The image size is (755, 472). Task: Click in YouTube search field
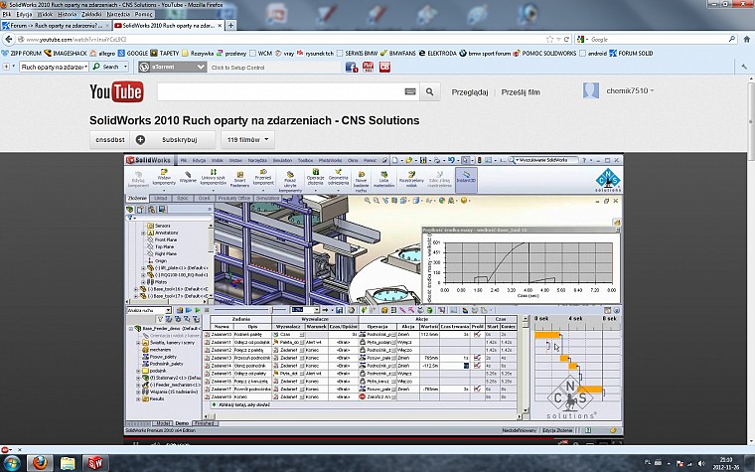[x=281, y=91]
